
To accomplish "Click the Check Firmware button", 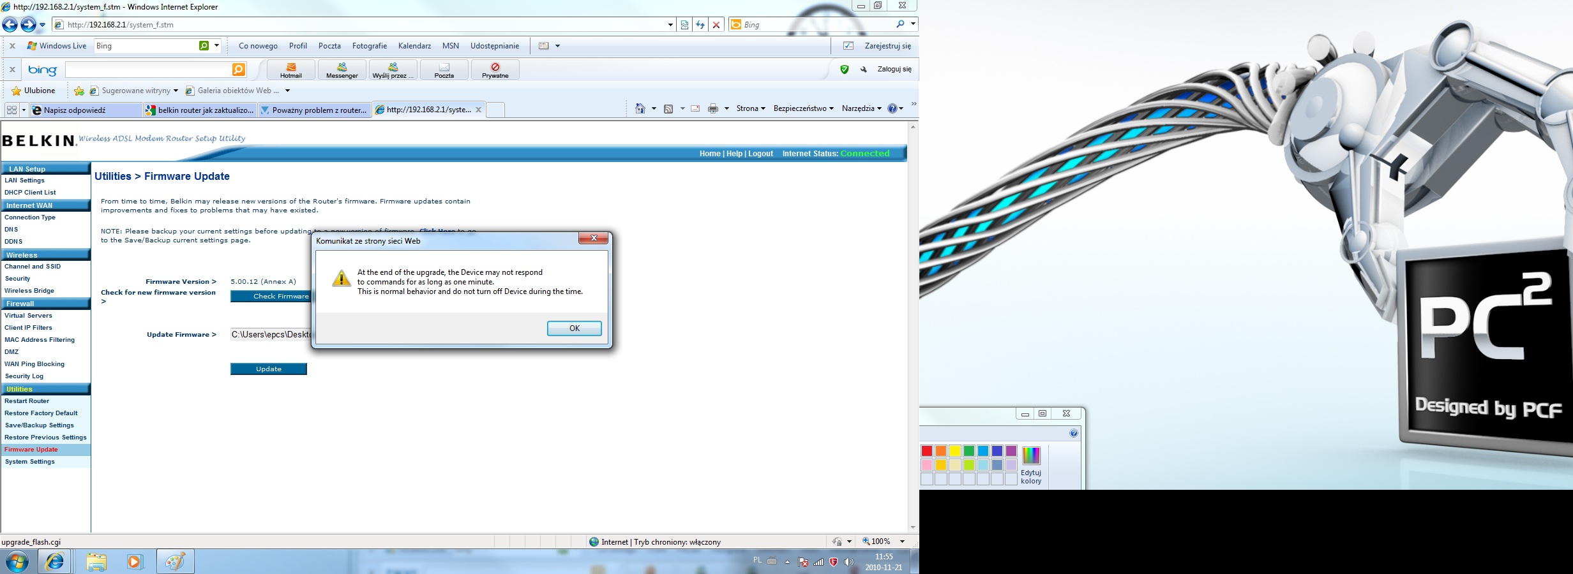I will pyautogui.click(x=271, y=297).
